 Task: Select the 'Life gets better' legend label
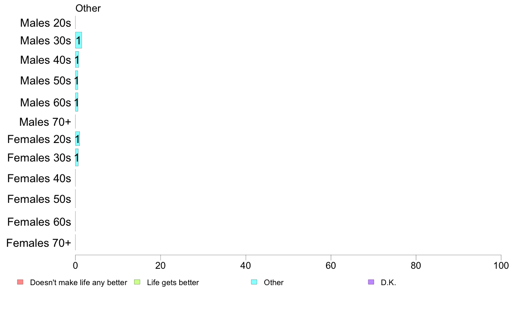[x=173, y=283]
